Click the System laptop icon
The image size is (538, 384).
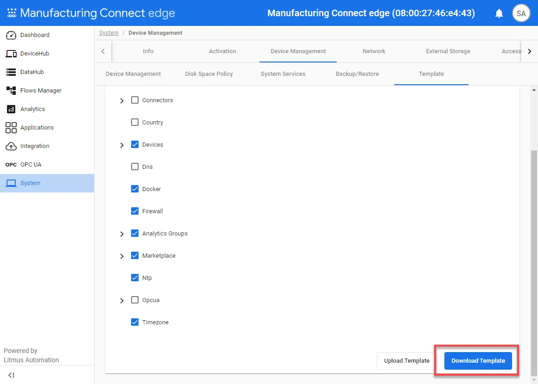coord(11,183)
